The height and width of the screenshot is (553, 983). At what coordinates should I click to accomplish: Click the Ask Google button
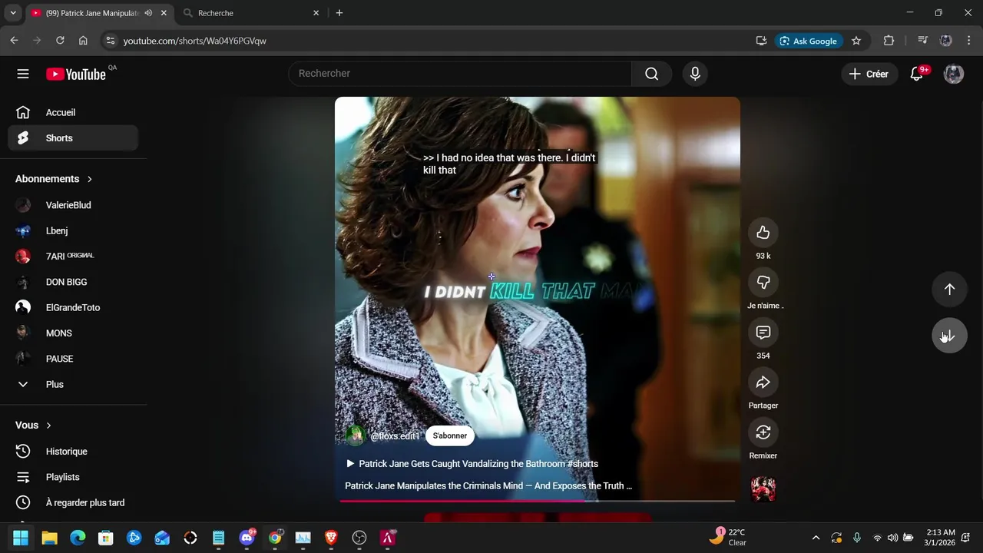[808, 41]
